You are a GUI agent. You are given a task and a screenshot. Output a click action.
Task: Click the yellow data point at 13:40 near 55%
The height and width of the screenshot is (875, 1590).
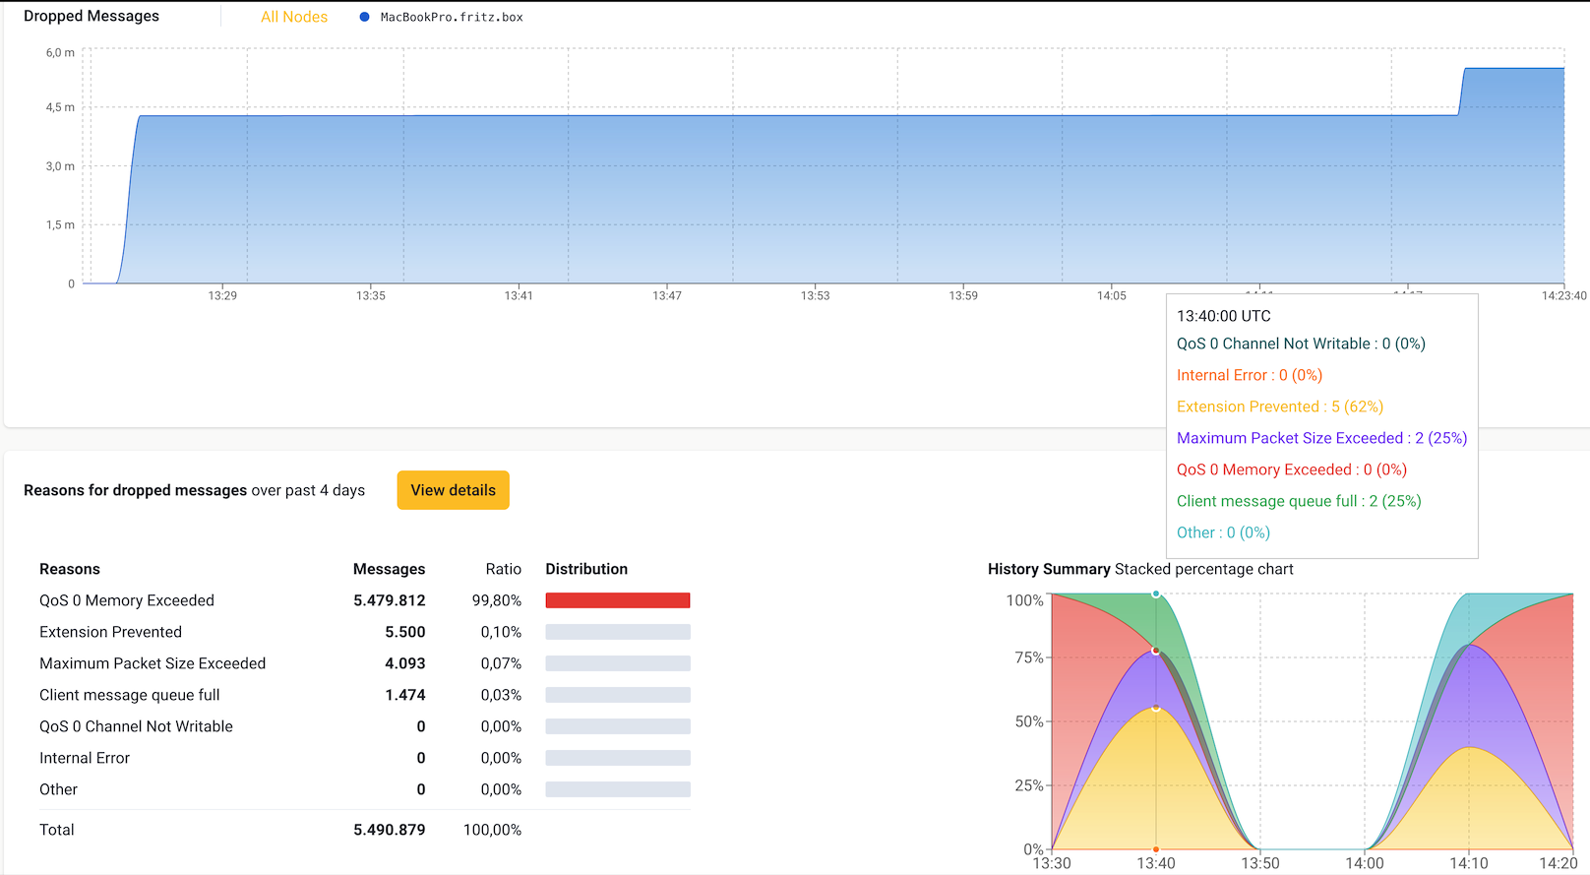coord(1156,708)
